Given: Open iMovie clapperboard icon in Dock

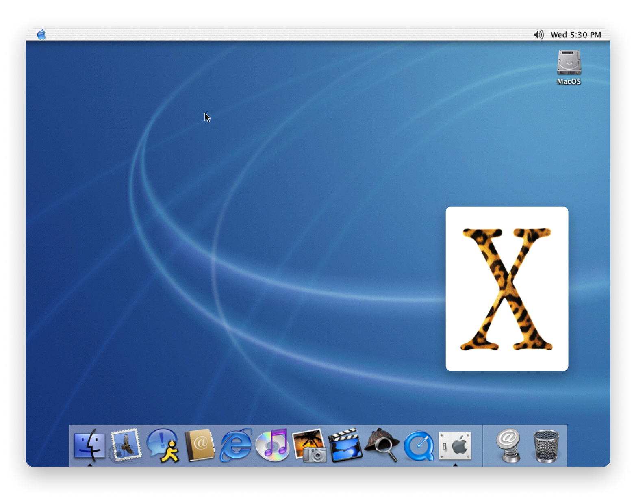Looking at the screenshot, I should point(345,445).
